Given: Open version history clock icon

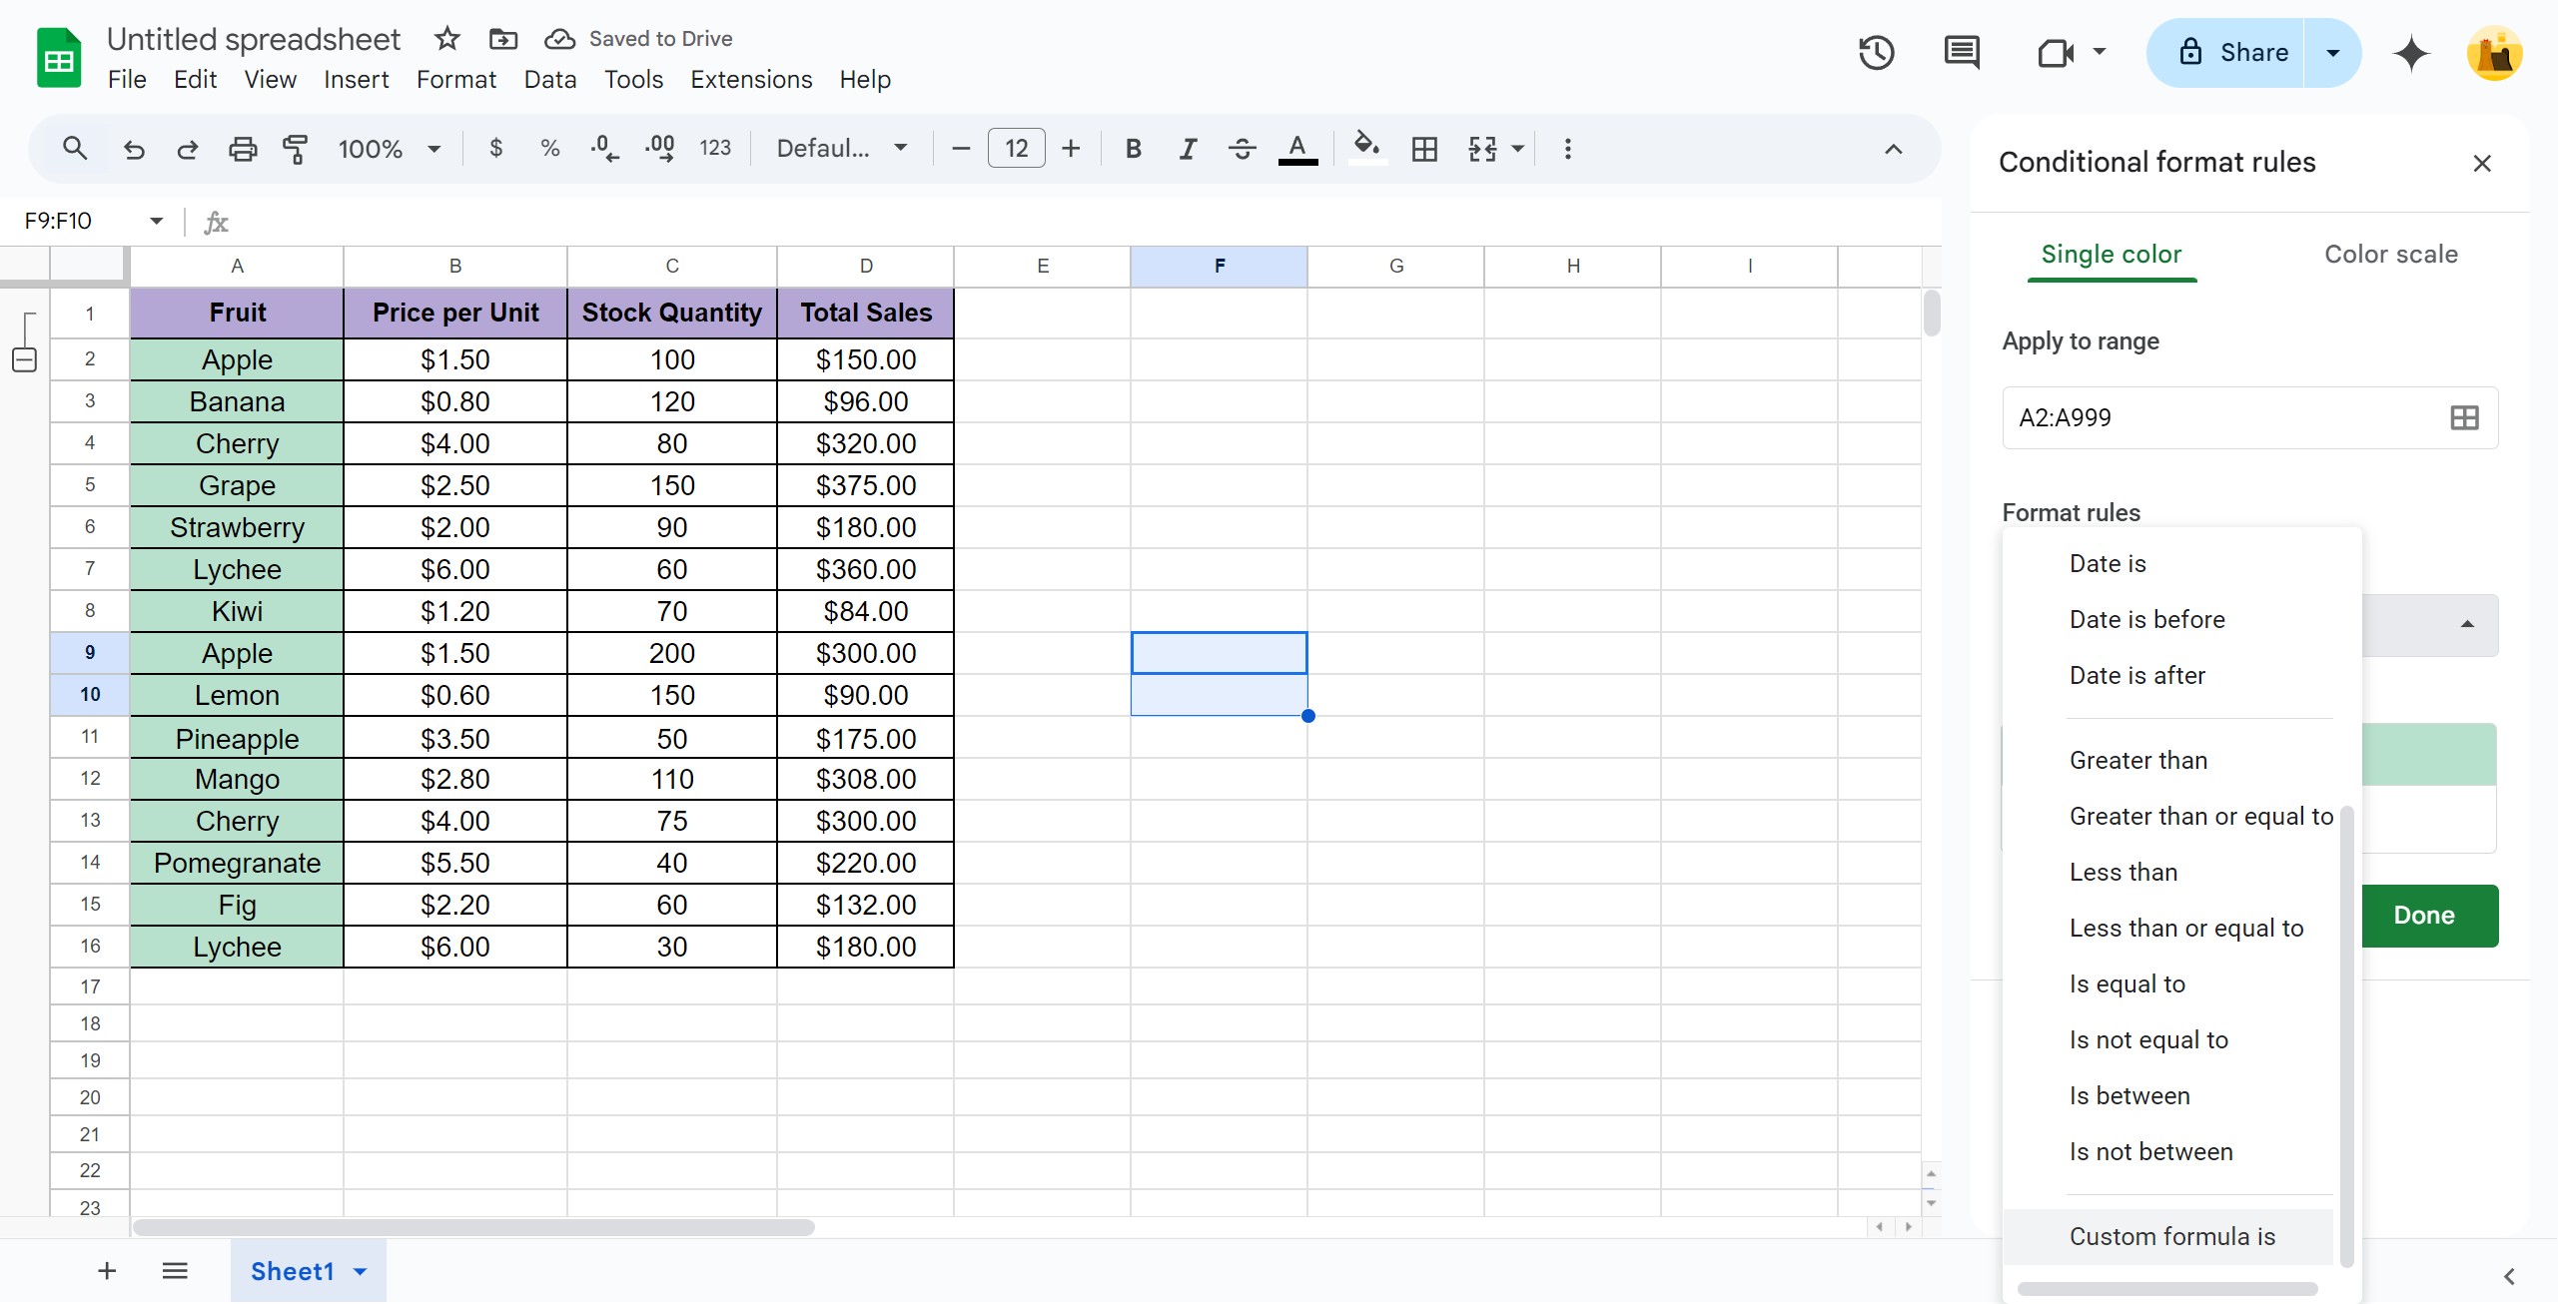Looking at the screenshot, I should (x=1877, y=53).
